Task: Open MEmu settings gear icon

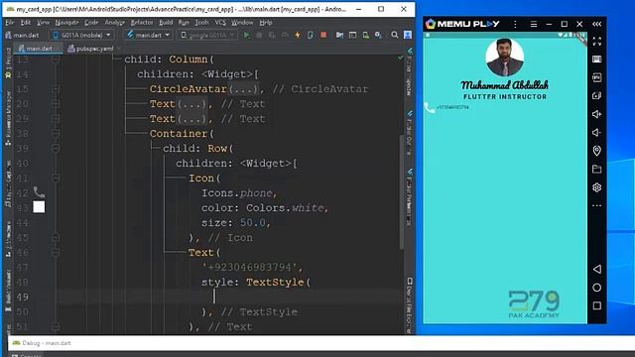Action: pos(597,187)
